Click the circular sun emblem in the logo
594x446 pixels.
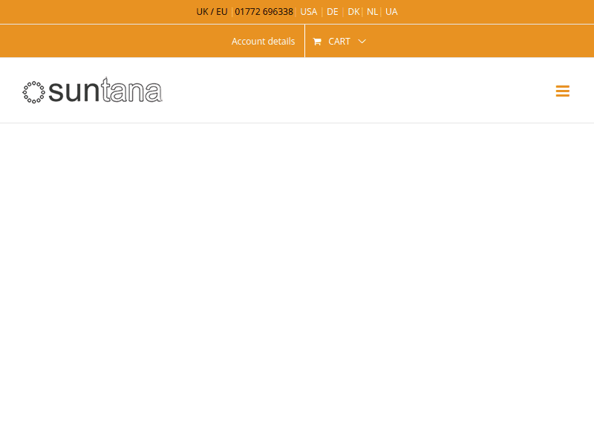(x=34, y=90)
